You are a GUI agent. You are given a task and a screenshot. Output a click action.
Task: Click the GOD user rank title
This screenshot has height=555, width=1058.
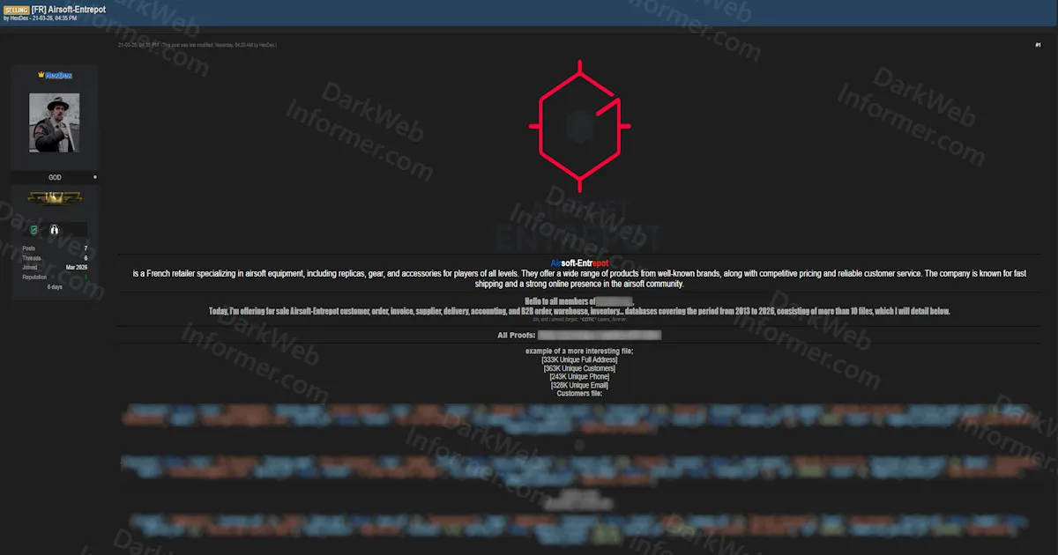coord(55,177)
